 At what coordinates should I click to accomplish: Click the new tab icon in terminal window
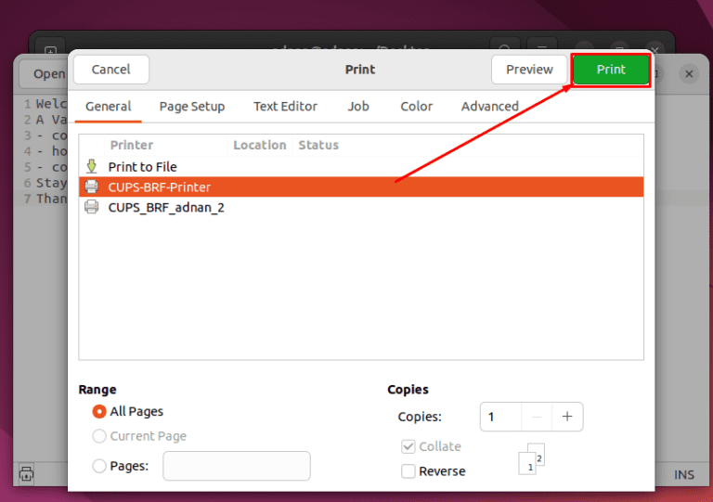50,49
